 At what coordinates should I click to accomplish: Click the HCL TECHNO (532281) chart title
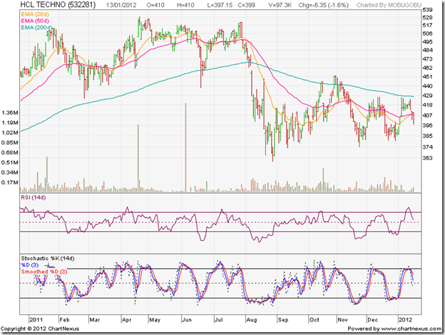(x=58, y=4)
